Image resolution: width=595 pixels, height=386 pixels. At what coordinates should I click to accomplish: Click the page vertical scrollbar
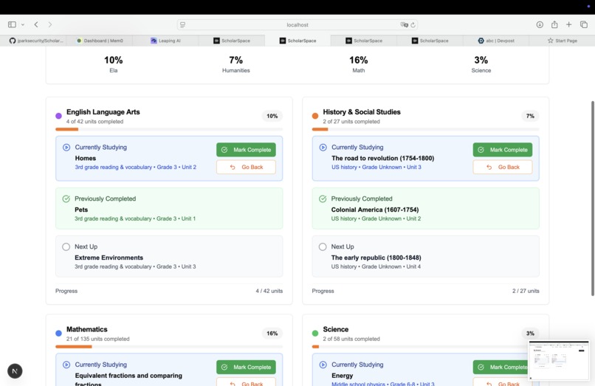pyautogui.click(x=592, y=198)
